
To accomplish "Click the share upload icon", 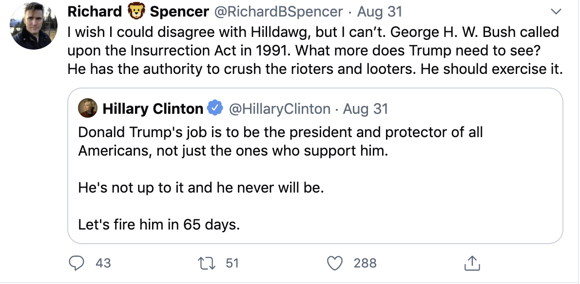I will (470, 263).
